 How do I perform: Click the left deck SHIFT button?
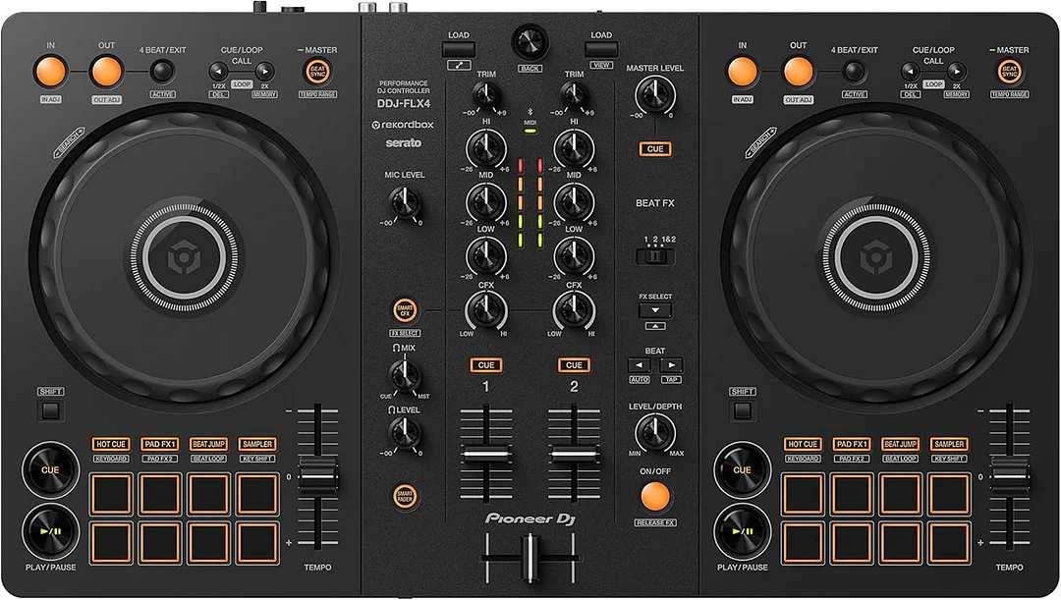click(51, 410)
